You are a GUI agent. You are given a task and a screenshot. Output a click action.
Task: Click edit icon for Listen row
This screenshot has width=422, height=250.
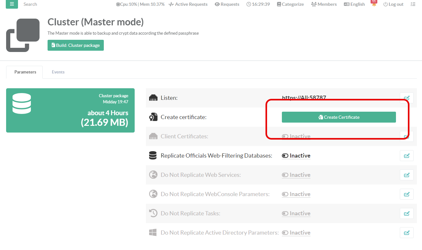[x=407, y=98]
